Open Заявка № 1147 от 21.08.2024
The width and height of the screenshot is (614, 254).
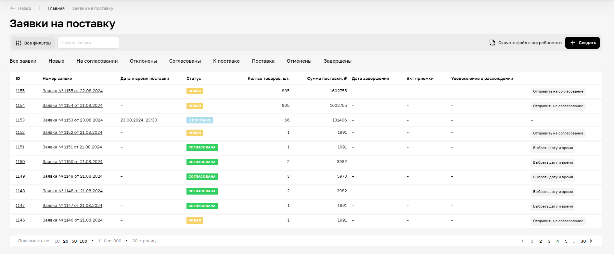point(72,206)
